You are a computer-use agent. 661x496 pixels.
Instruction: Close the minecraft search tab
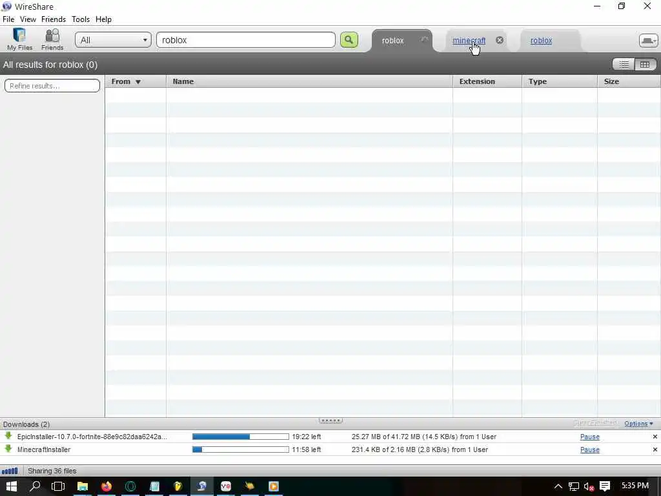(500, 40)
